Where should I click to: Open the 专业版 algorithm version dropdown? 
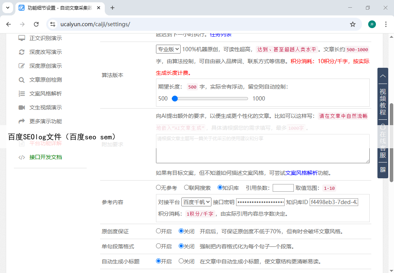168,49
